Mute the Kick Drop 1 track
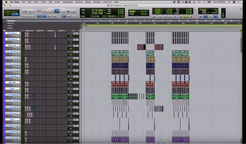246x144 pixels. click(x=11, y=36)
